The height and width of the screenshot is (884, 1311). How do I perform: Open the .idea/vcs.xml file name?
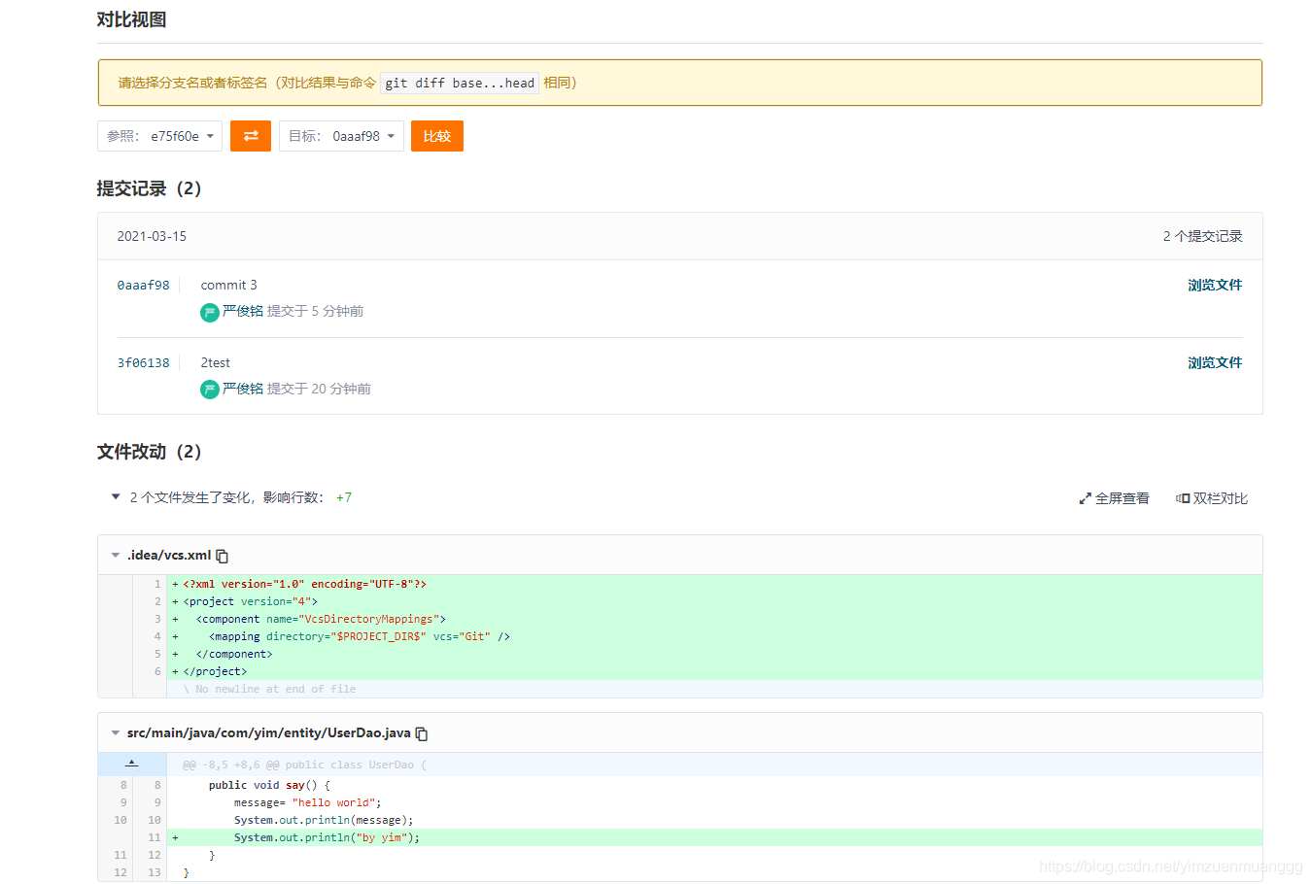click(x=169, y=555)
